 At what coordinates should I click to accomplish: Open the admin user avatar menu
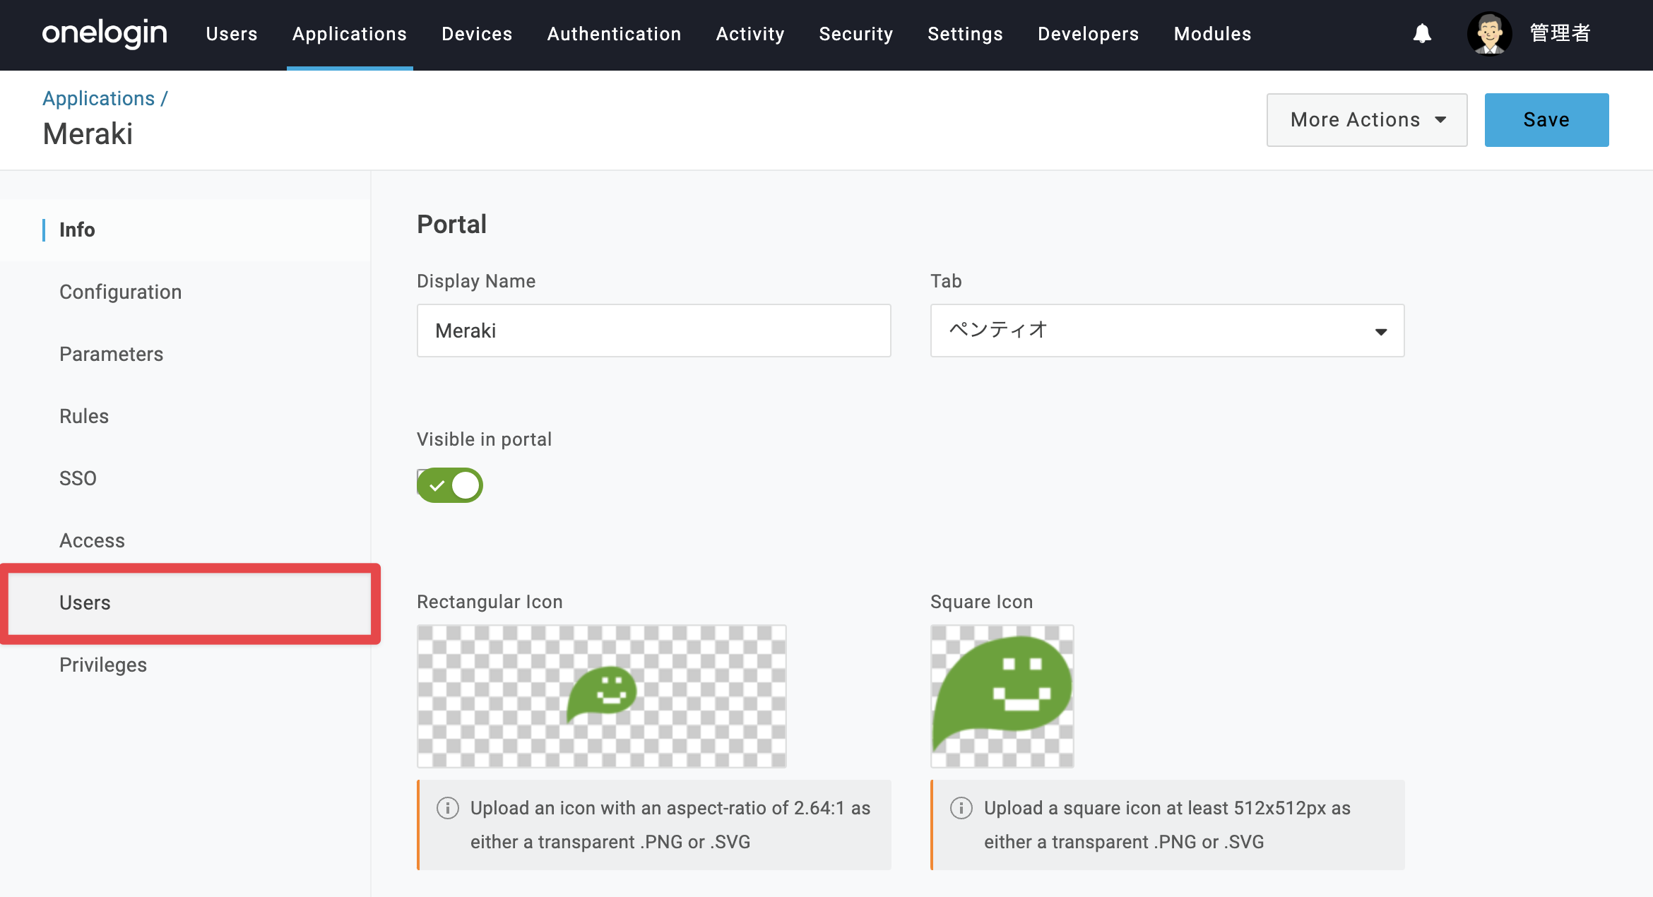point(1489,33)
